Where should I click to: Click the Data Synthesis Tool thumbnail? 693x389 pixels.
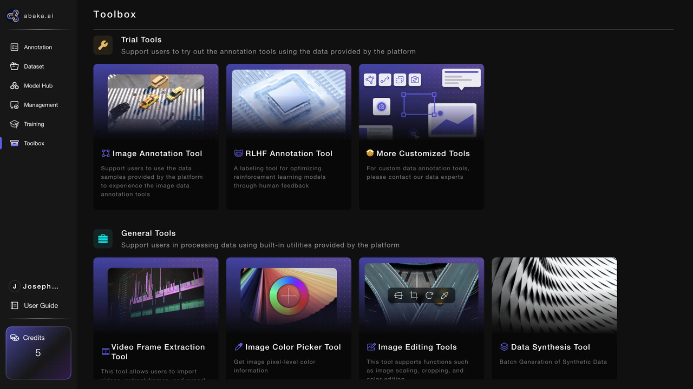point(554,294)
